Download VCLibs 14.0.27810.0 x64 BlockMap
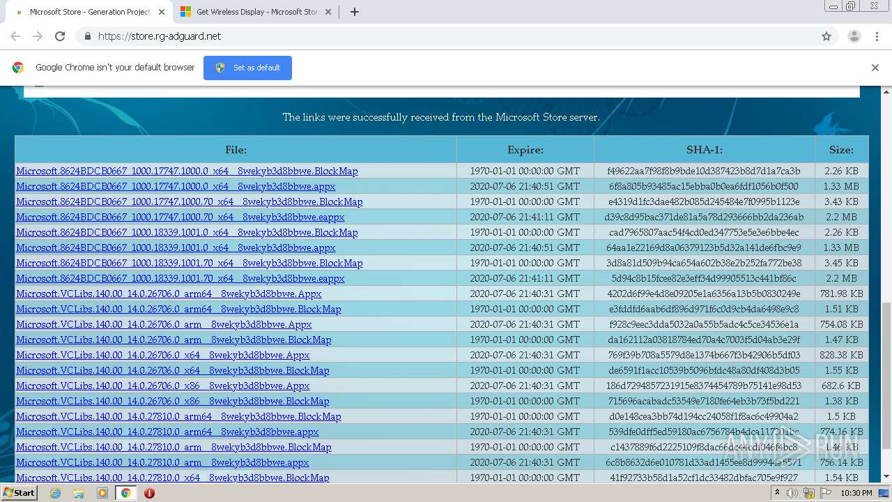892x502 pixels. pyautogui.click(x=173, y=478)
